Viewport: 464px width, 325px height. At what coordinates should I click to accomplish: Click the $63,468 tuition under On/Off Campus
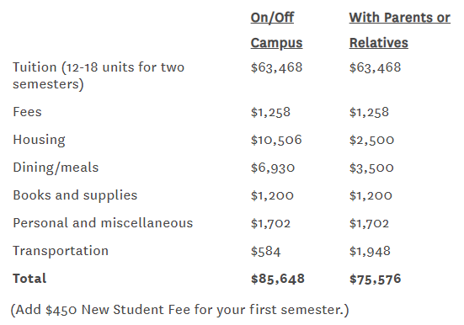click(x=276, y=67)
